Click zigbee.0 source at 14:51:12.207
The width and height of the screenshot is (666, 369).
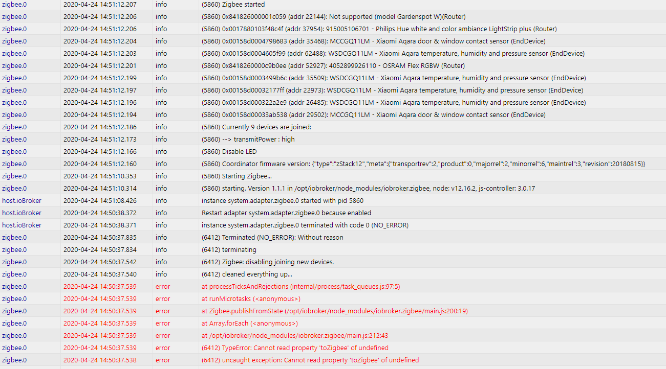tap(14, 5)
